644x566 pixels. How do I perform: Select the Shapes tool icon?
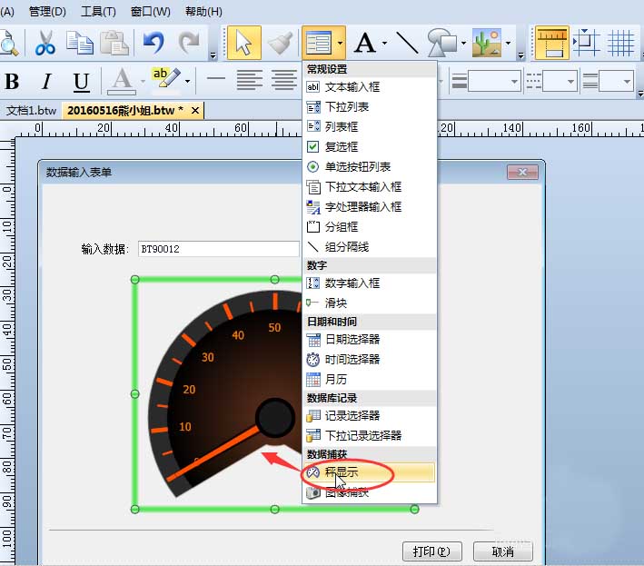click(442, 43)
